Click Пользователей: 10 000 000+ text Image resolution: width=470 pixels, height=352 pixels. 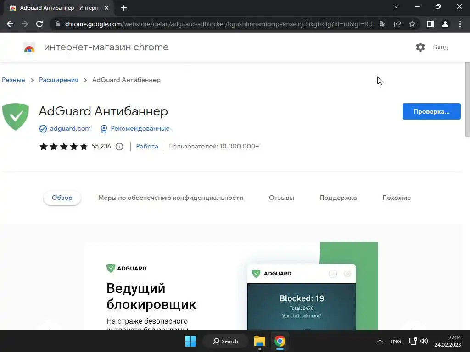coord(213,146)
